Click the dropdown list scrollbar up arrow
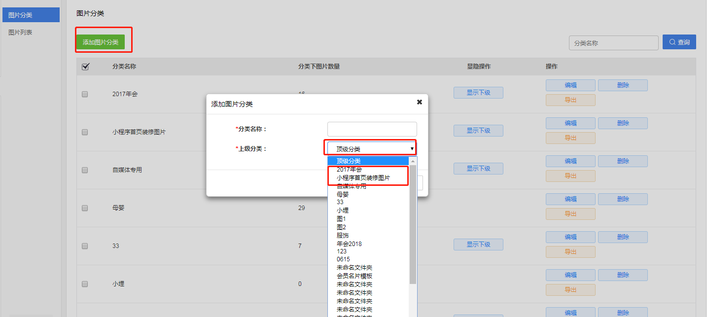This screenshot has height=317, width=707. tap(413, 161)
